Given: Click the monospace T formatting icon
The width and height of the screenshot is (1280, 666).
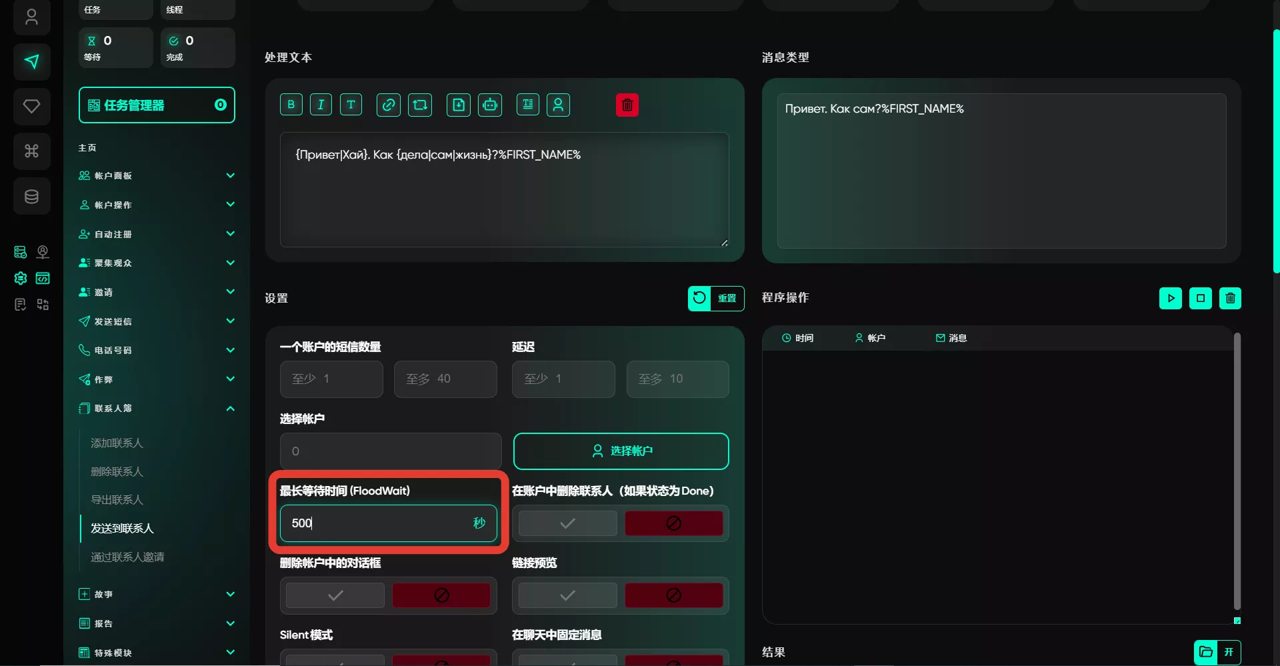Looking at the screenshot, I should click(351, 105).
